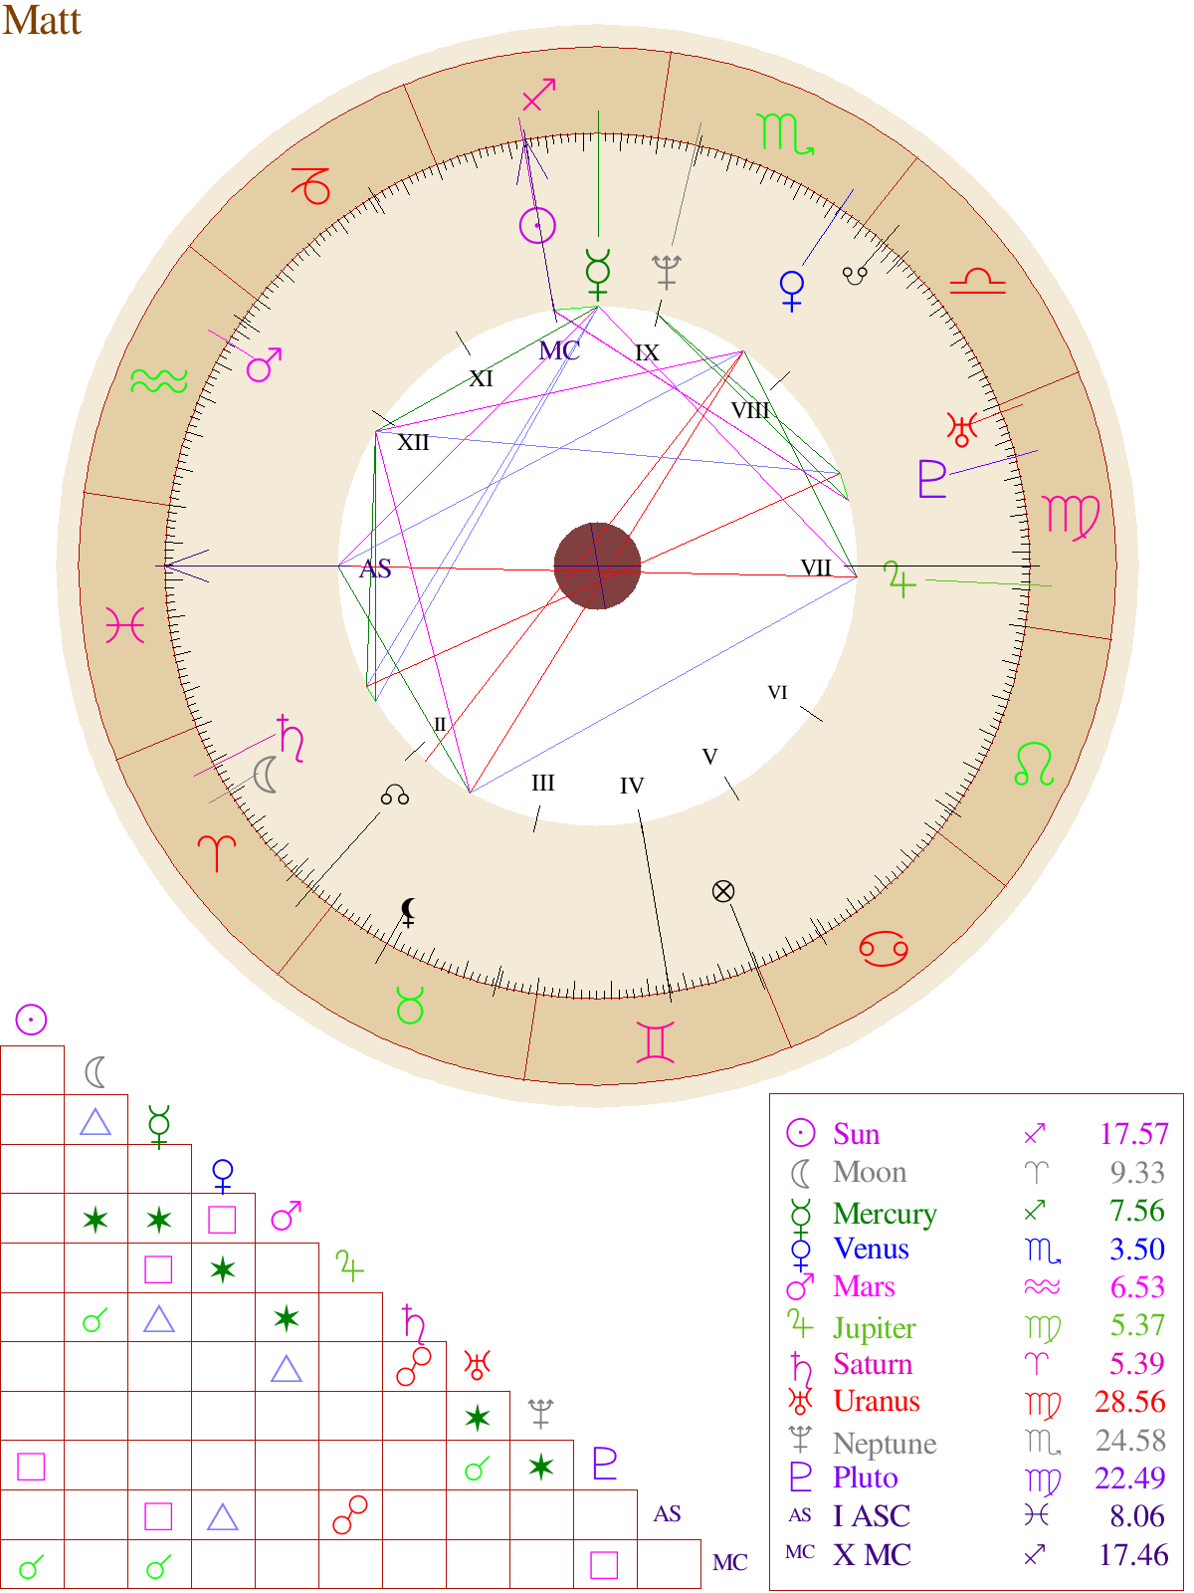Image resolution: width=1194 pixels, height=1593 pixels.
Task: Click the Libra sign on the zodiac ring
Action: (978, 282)
